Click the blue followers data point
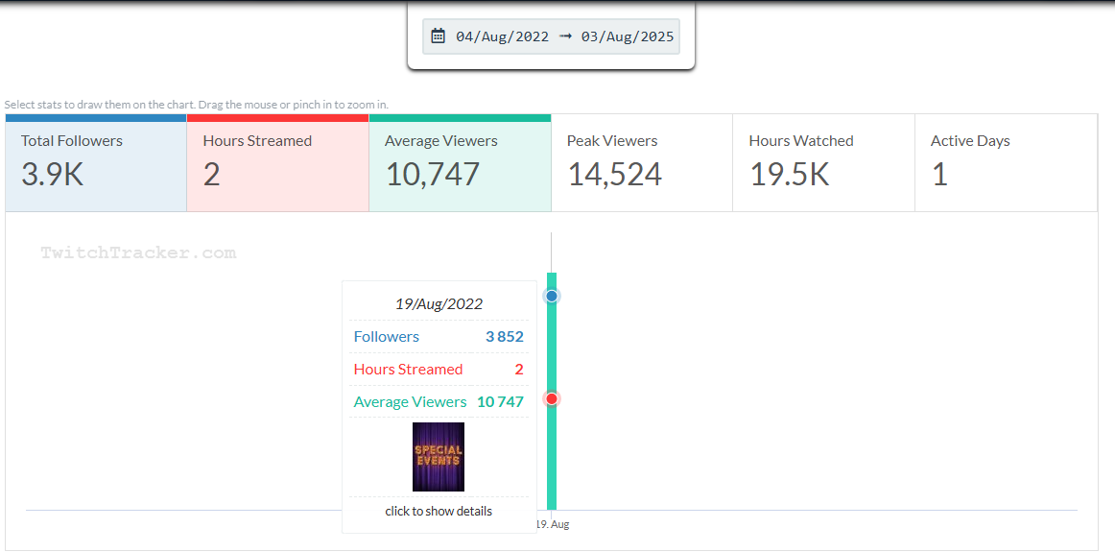This screenshot has width=1115, height=552. (x=551, y=296)
